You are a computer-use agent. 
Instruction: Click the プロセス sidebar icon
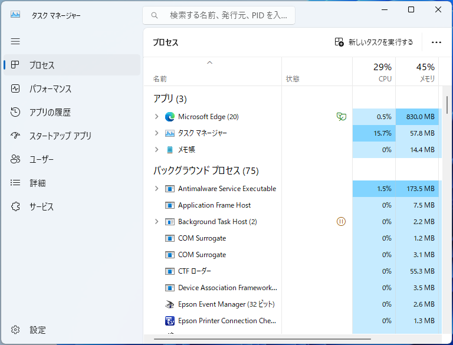pos(15,65)
